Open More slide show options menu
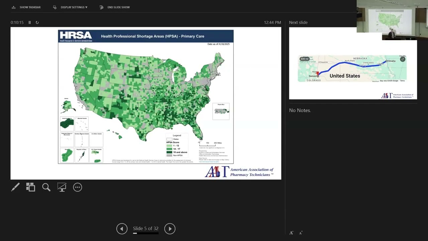 point(78,187)
